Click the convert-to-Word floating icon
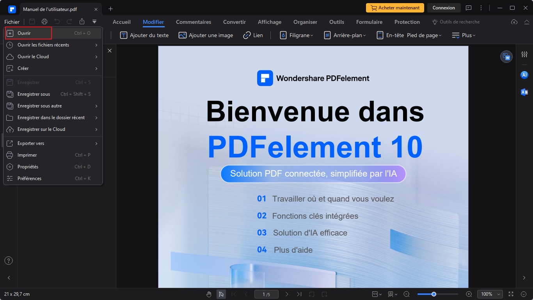Screen dimensions: 533x300 click(506, 57)
